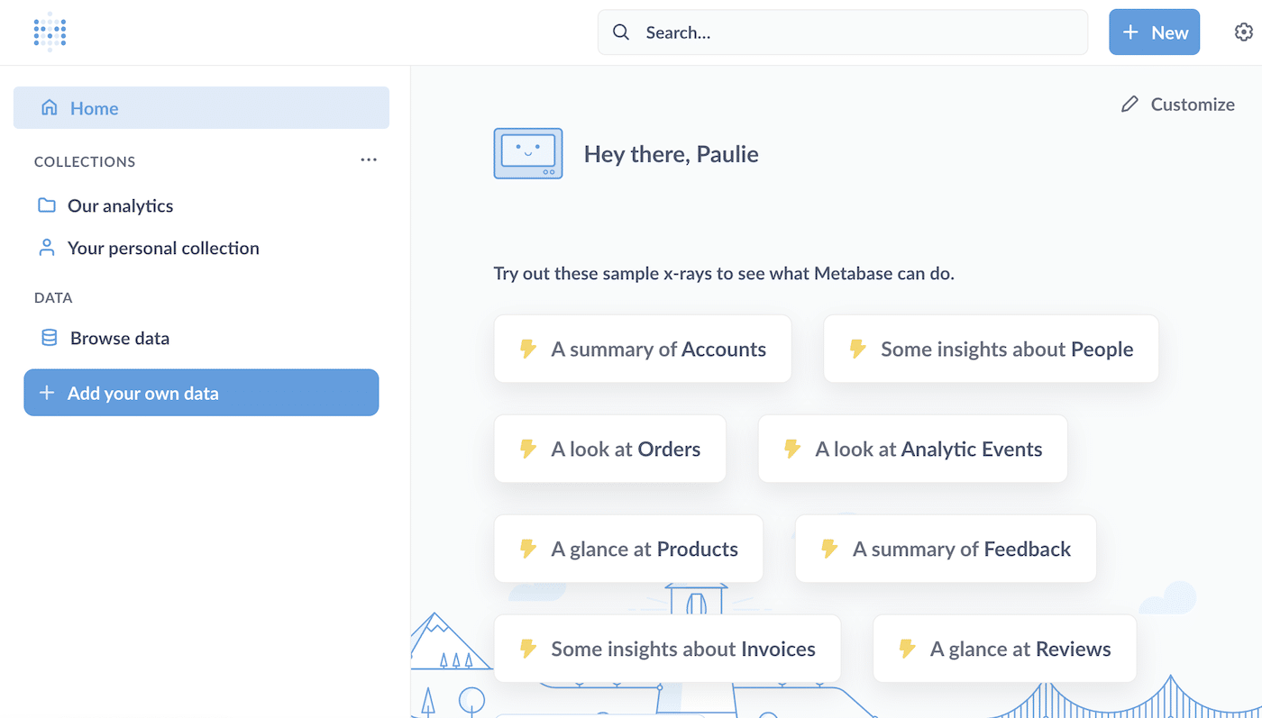Open A glance at Products card
Image resolution: width=1262 pixels, height=718 pixels.
point(628,549)
